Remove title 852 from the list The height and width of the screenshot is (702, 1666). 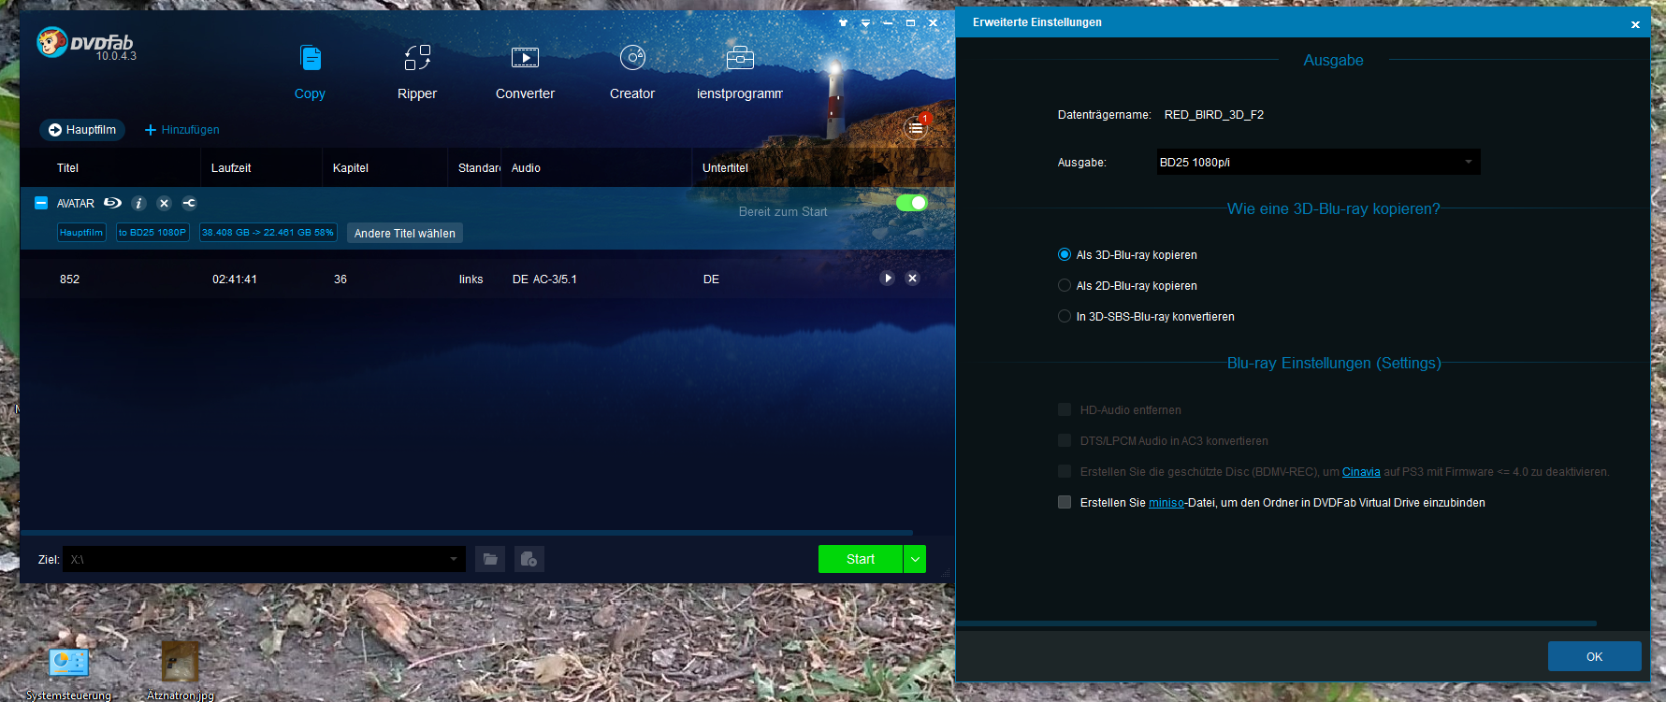point(912,279)
